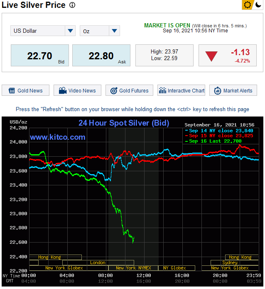Image resolution: width=265 pixels, height=289 pixels.
Task: Click the Sep 15 NY close legend entry
Action: tap(219, 136)
